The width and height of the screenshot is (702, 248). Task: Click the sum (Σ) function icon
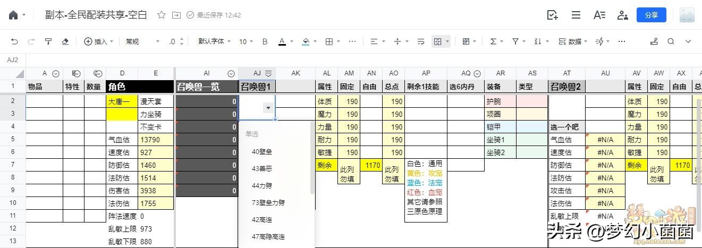click(493, 41)
